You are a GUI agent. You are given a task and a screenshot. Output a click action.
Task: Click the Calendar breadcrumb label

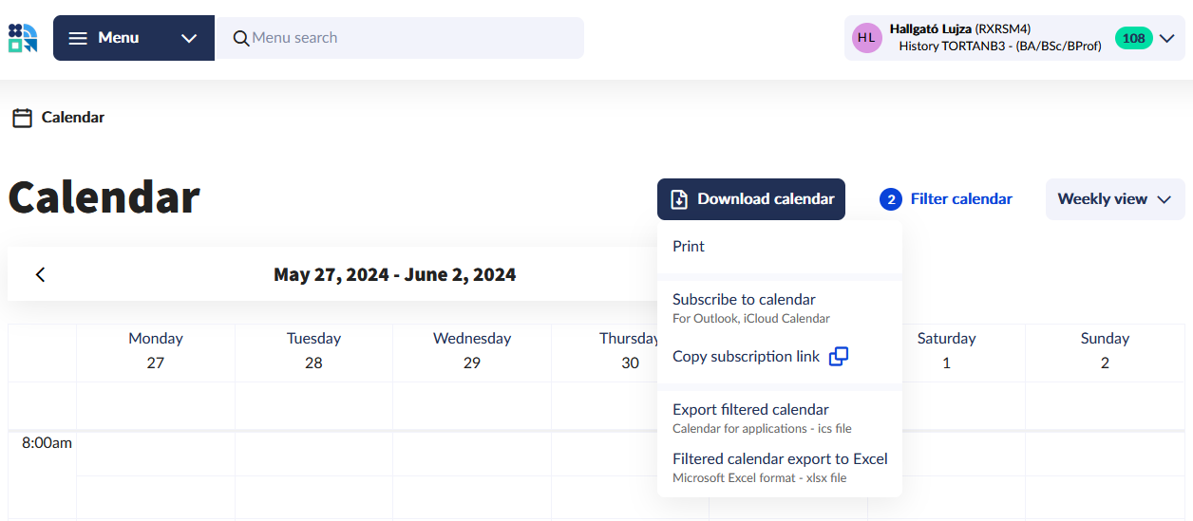73,118
